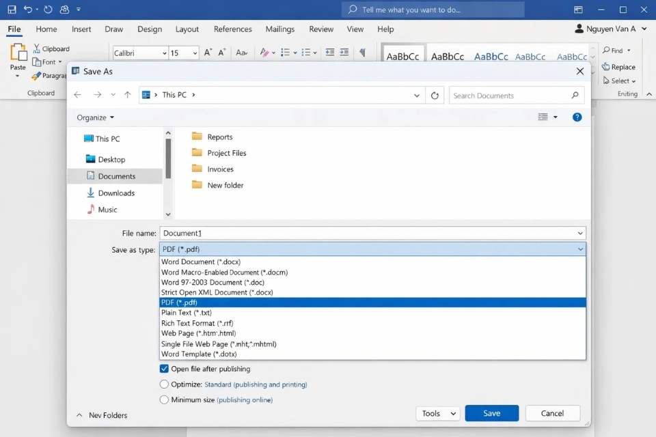656x437 pixels.
Task: Select the Minimum size radio button
Action: pos(164,400)
